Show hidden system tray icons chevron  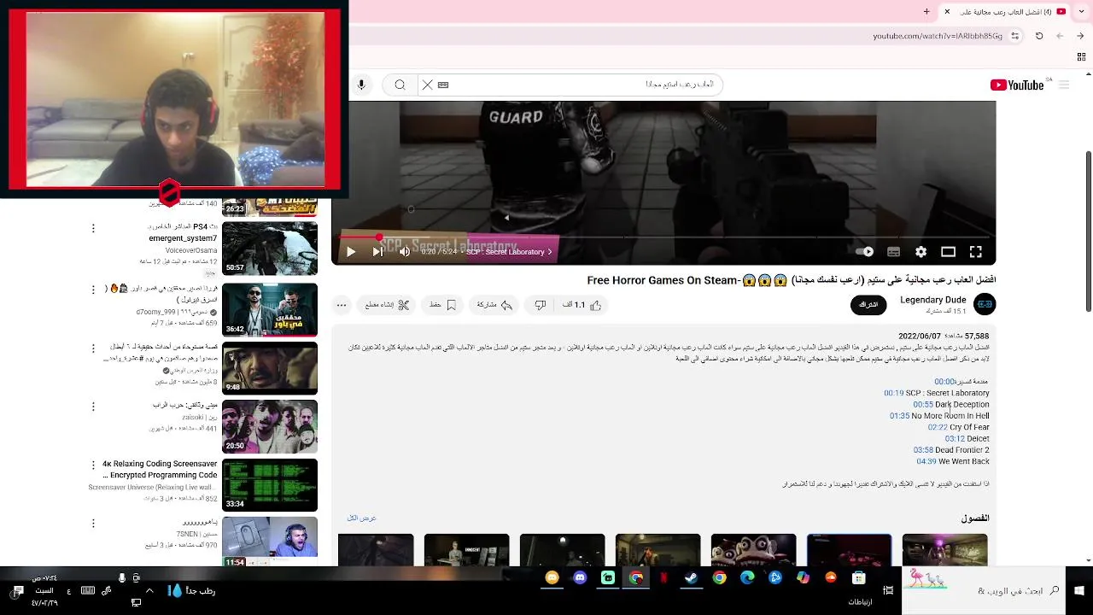149,590
